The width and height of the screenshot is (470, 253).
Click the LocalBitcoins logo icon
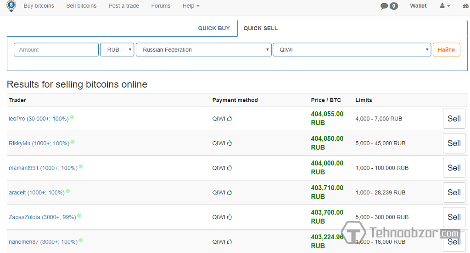(x=11, y=5)
